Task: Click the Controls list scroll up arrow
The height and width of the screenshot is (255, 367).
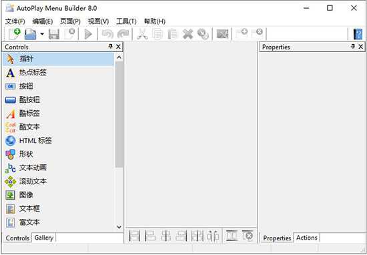Action: pyautogui.click(x=119, y=57)
